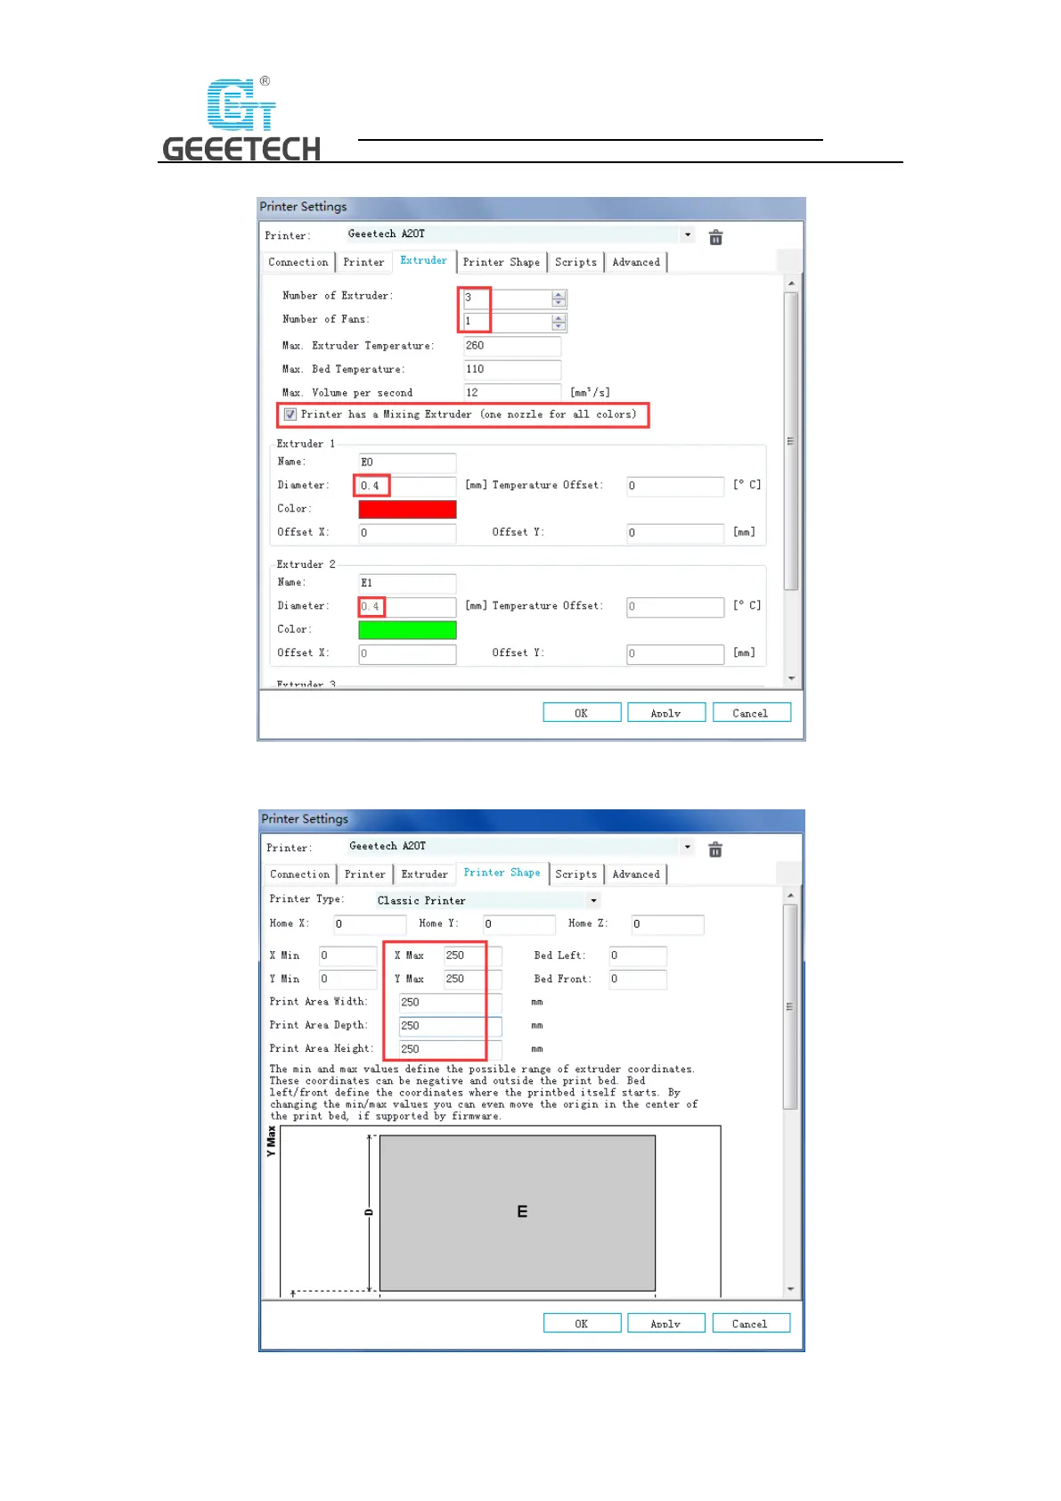
Task: Click Print Area Depth field
Action: pos(451,1026)
